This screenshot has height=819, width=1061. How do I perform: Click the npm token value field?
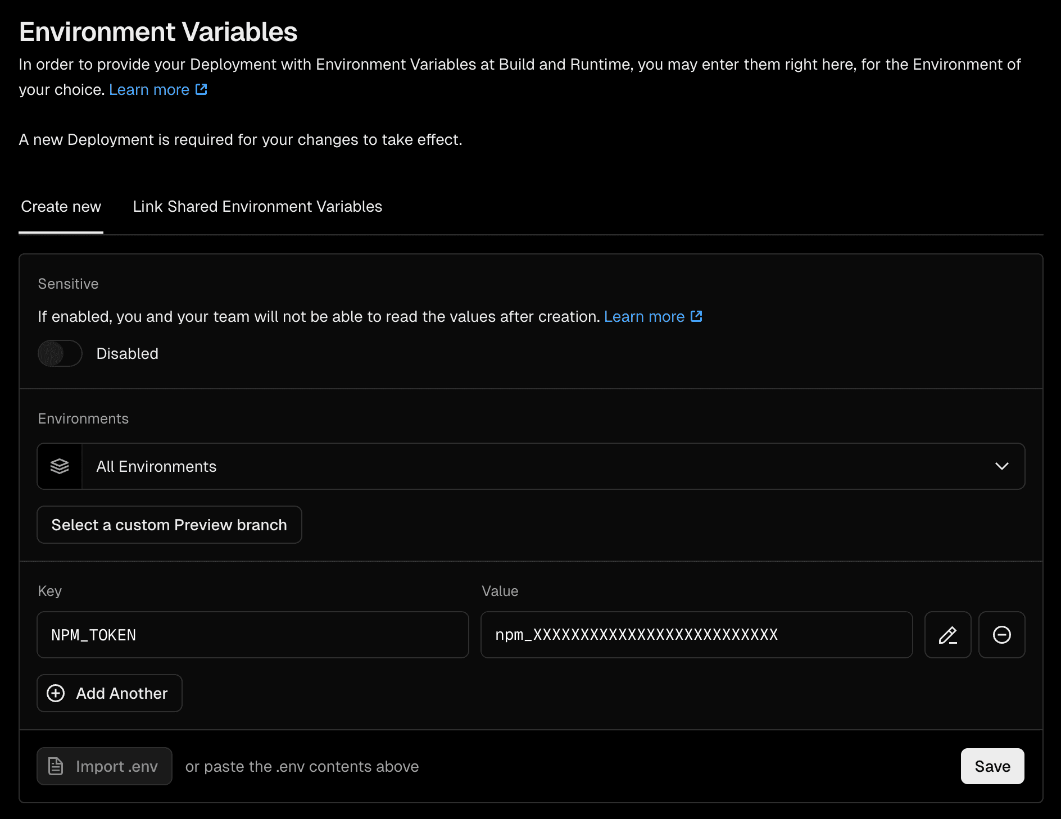click(696, 635)
